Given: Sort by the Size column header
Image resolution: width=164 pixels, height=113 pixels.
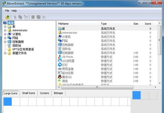Looking at the screenshot, I should coord(130,24).
